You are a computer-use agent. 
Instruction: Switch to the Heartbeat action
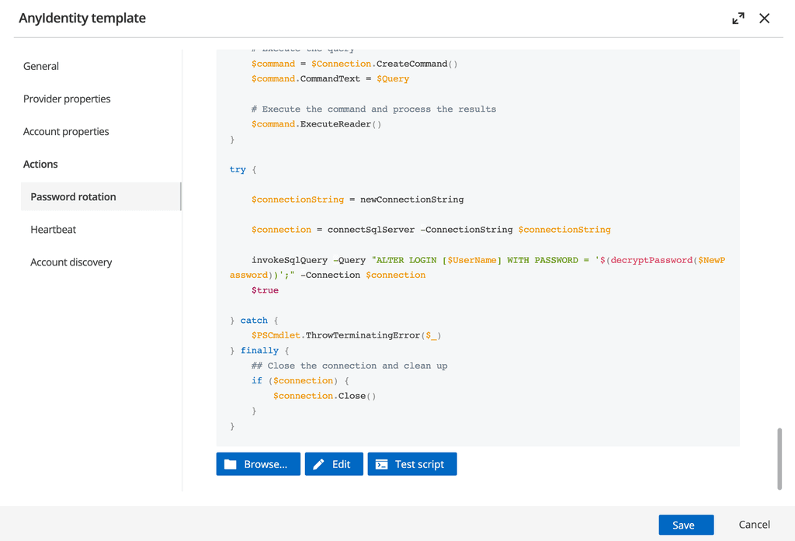point(54,230)
